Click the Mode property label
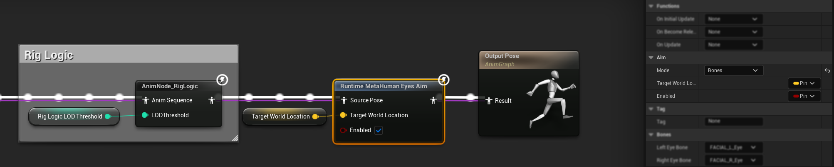Image resolution: width=834 pixels, height=167 pixels. point(663,70)
